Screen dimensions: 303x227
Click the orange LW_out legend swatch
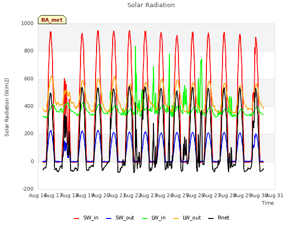coord(176,218)
